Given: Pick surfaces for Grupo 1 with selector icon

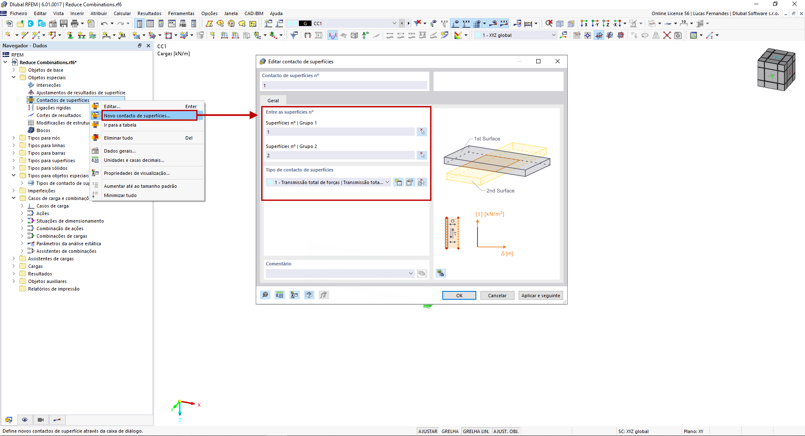Looking at the screenshot, I should pos(422,132).
